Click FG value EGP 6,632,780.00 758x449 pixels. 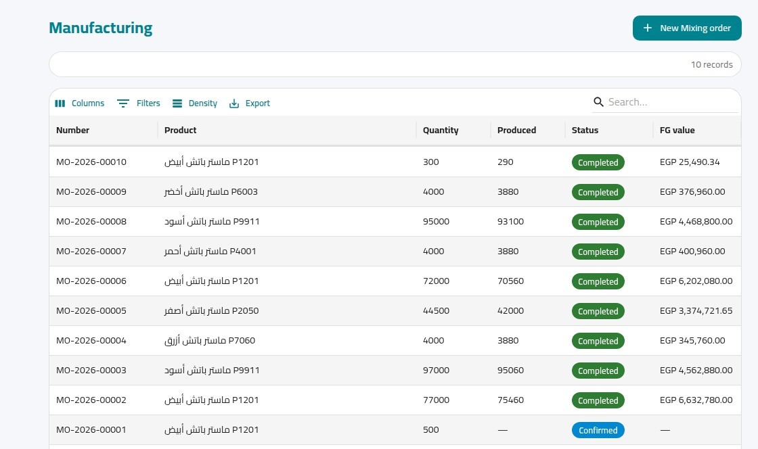[x=696, y=400]
